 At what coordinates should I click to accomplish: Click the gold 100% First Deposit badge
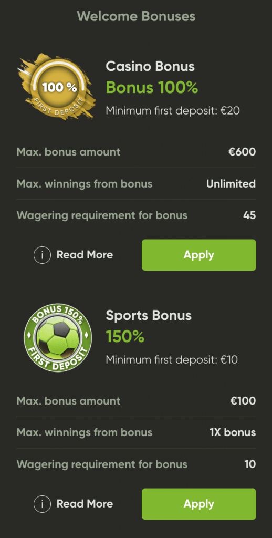coord(56,86)
